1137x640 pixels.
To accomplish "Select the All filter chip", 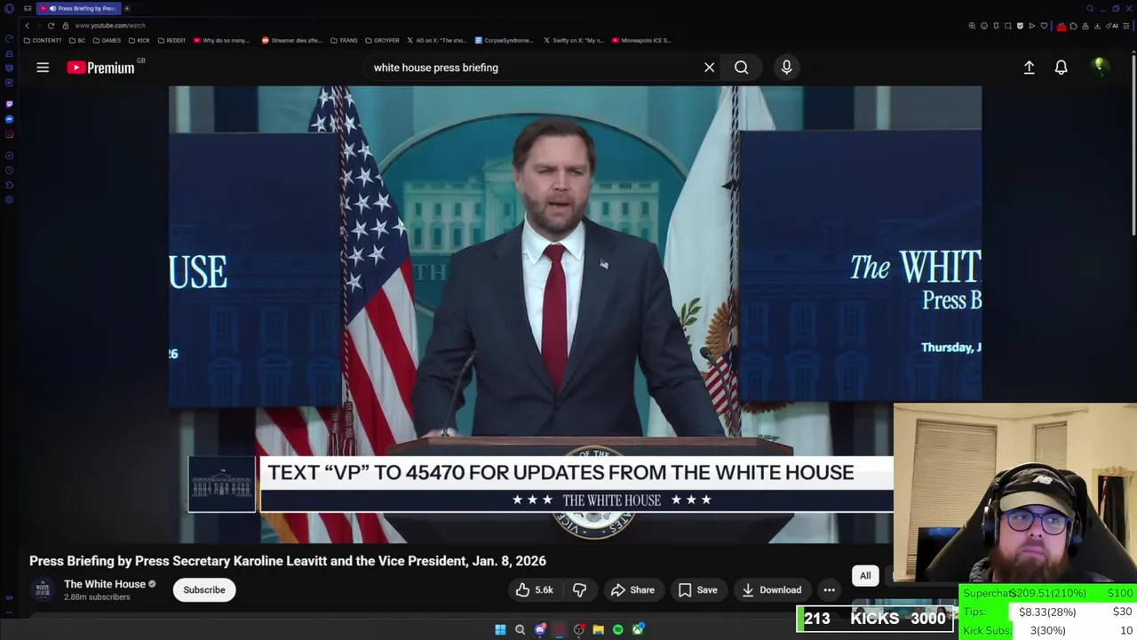I will [x=865, y=575].
